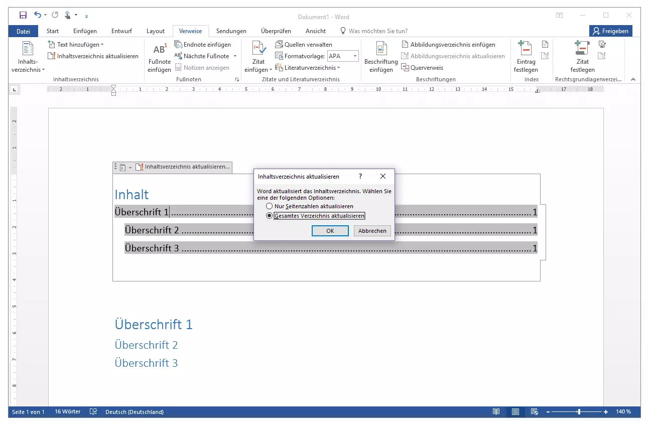The image size is (649, 428).
Task: Expand the Nächste Fußnote dropdown arrow
Action: coord(235,56)
